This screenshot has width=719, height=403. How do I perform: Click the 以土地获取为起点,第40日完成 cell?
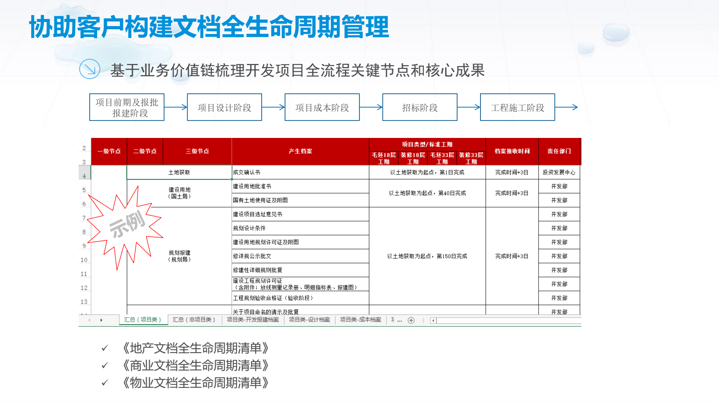[x=427, y=193]
